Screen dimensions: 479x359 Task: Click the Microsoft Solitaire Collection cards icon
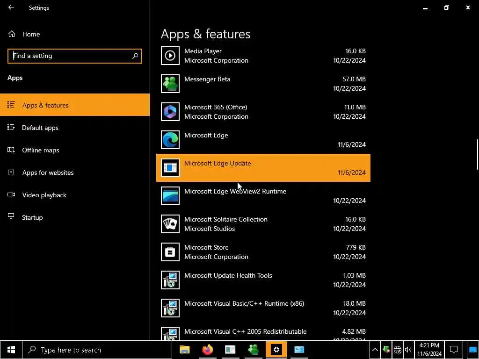[x=170, y=224]
